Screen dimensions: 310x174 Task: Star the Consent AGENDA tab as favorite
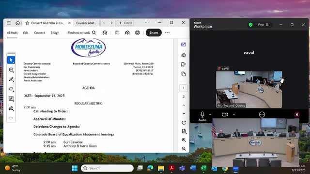tap(27, 23)
